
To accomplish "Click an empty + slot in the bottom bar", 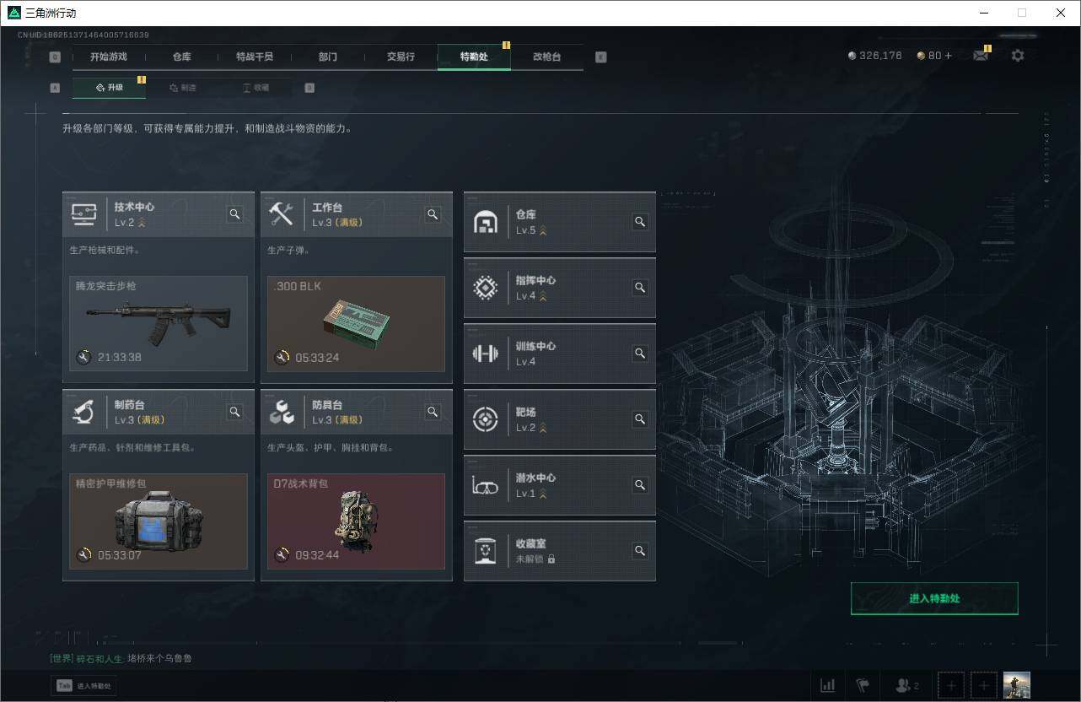I will [x=950, y=685].
